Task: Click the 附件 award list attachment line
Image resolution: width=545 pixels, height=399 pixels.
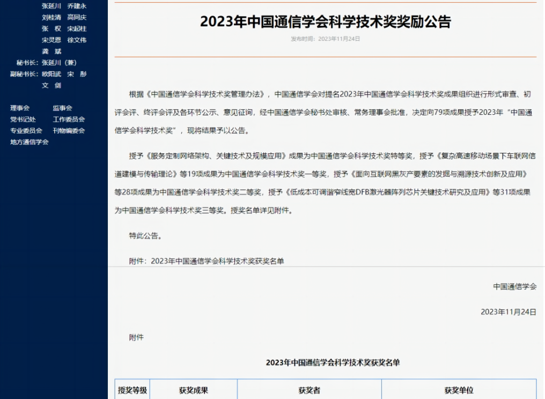Action: [207, 261]
